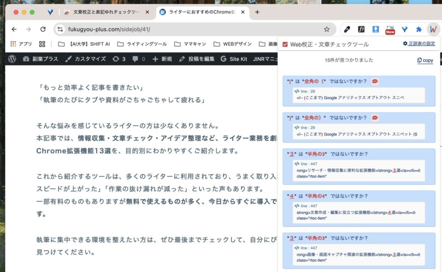
Task: Click the address bar URL field
Action: [190, 29]
